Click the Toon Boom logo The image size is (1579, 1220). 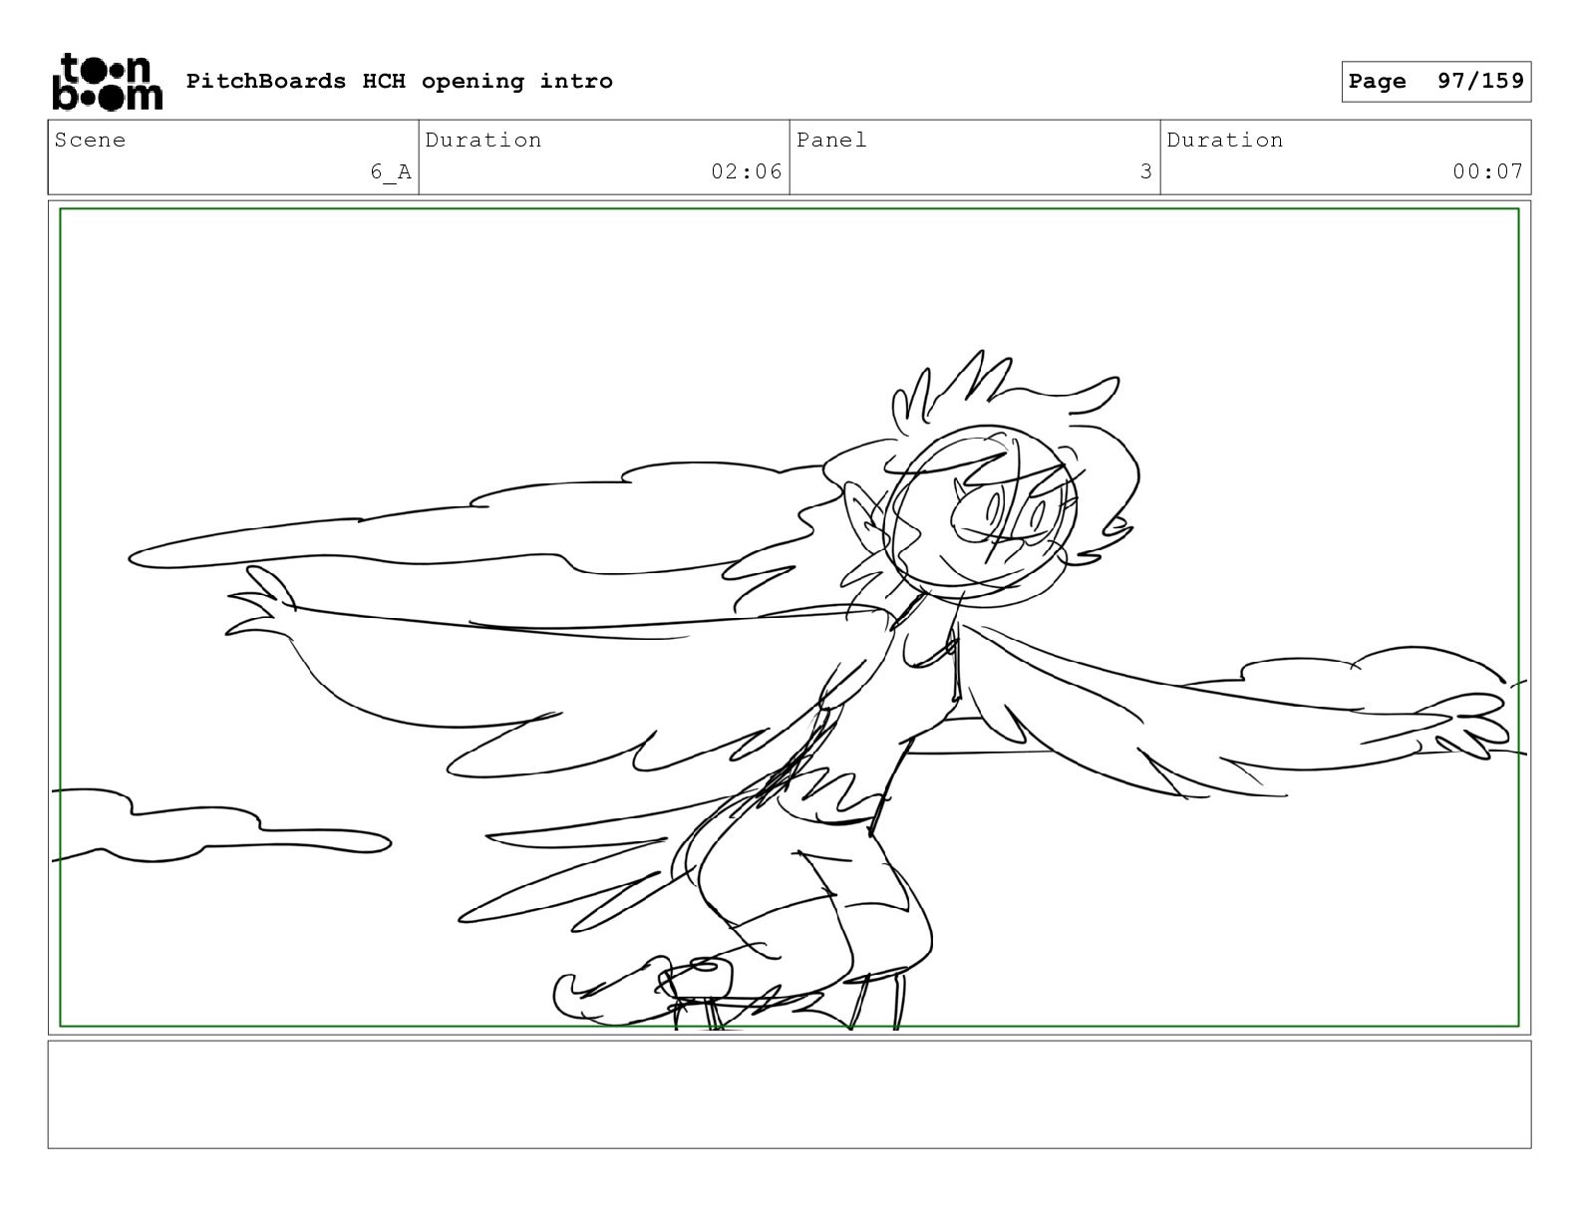tap(107, 82)
